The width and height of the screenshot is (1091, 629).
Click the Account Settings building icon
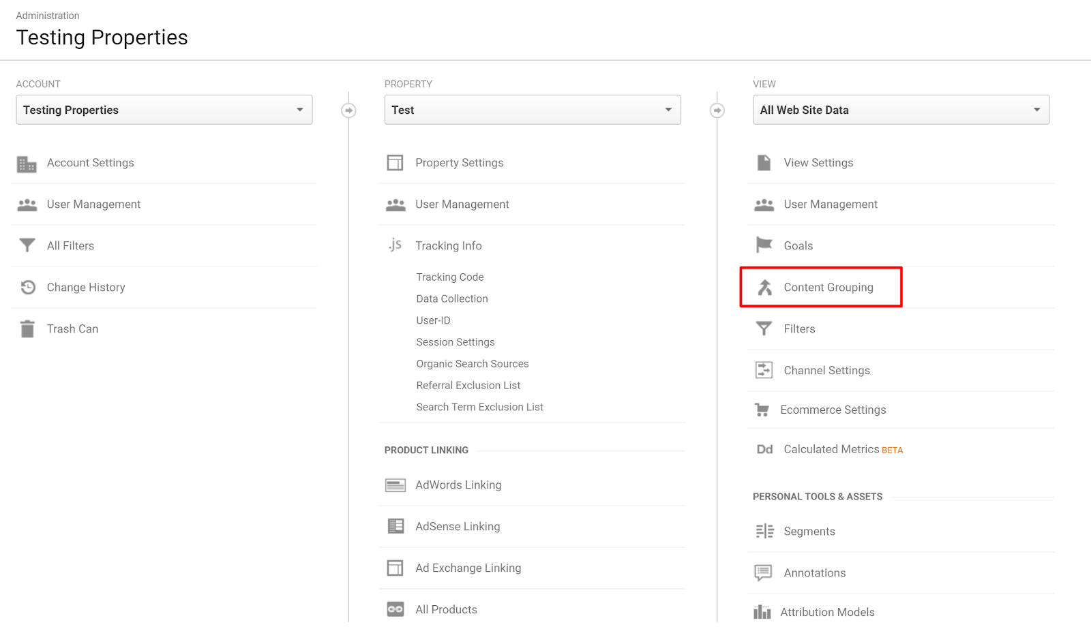pos(27,164)
